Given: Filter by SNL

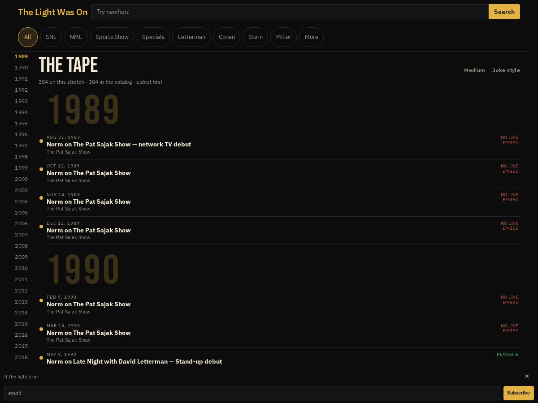Looking at the screenshot, I should pyautogui.click(x=51, y=37).
